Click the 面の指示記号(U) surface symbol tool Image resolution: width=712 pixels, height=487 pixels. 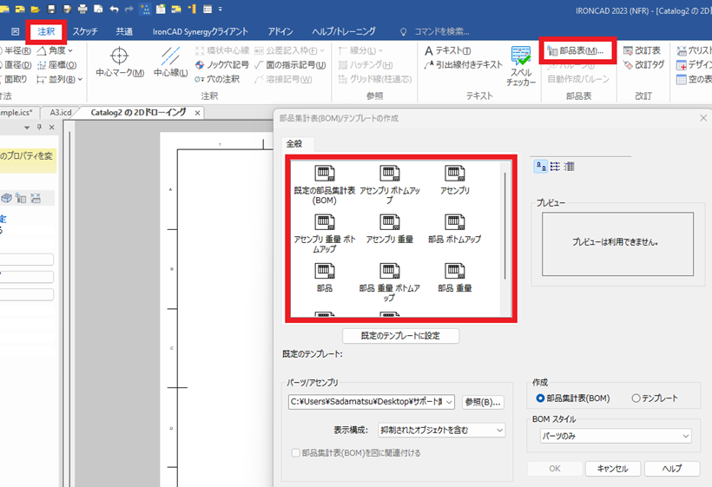[290, 65]
